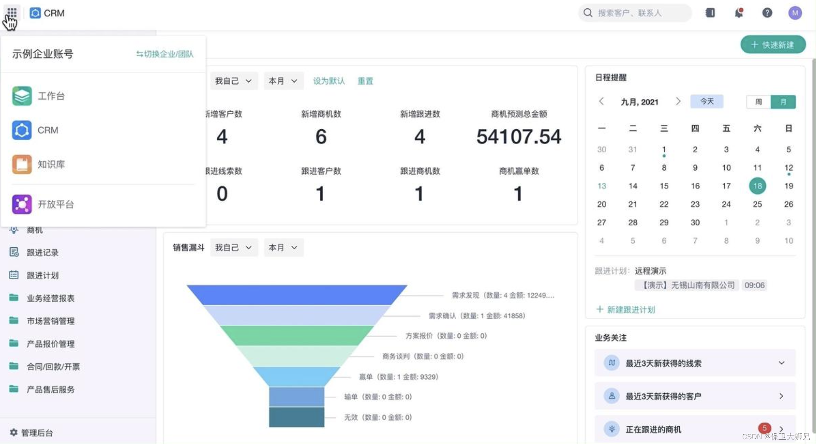The width and height of the screenshot is (816, 444).
Task: Open 业务经营报表 sidebar folder
Action: point(50,298)
